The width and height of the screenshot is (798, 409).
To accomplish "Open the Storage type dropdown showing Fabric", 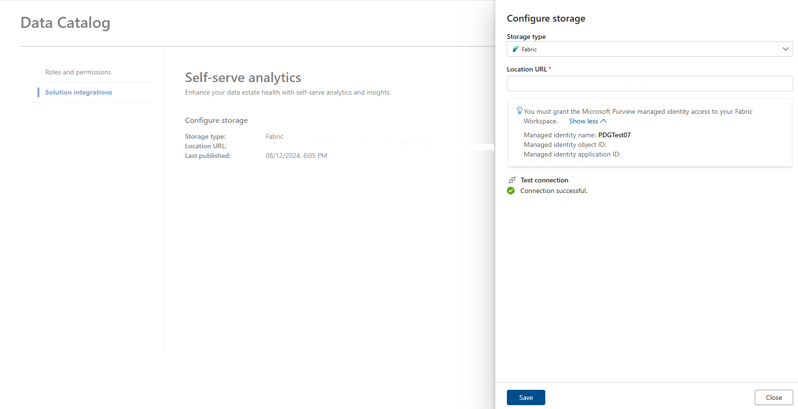I will tap(650, 49).
